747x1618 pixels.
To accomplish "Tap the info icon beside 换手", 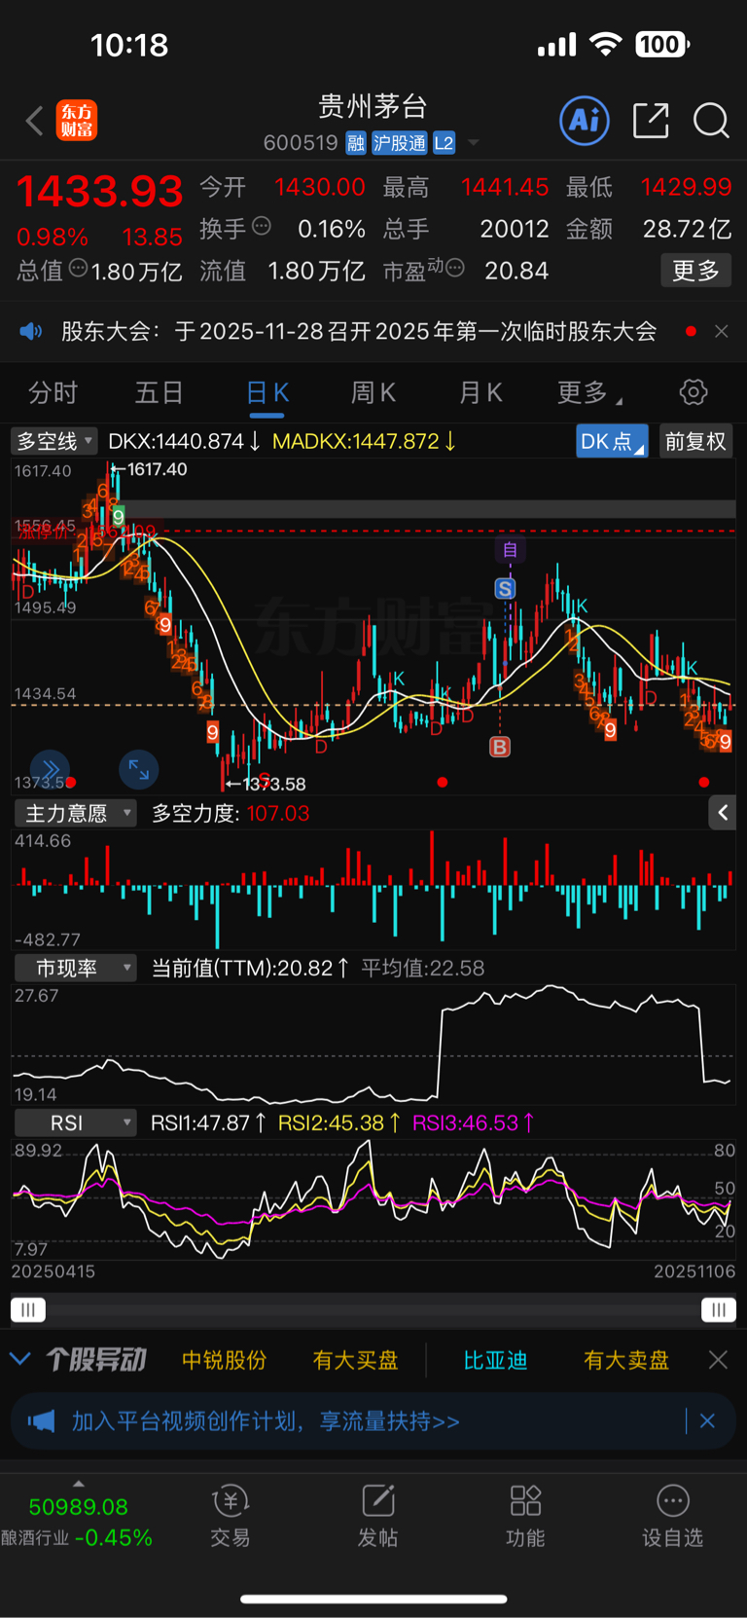I will [261, 227].
